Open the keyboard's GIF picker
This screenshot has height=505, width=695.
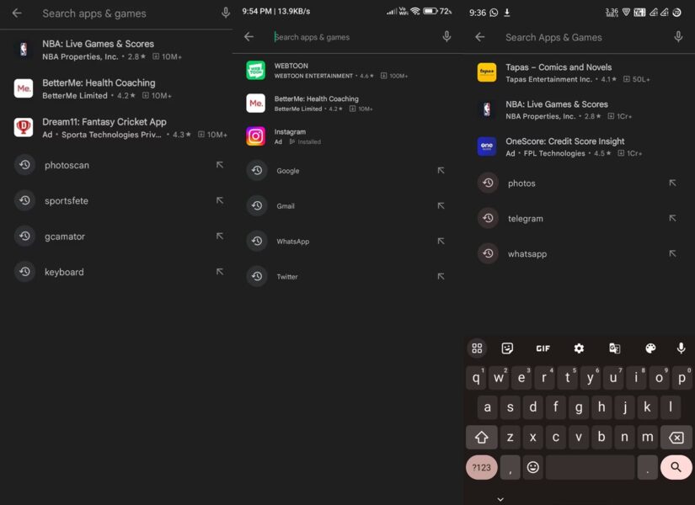click(x=543, y=348)
